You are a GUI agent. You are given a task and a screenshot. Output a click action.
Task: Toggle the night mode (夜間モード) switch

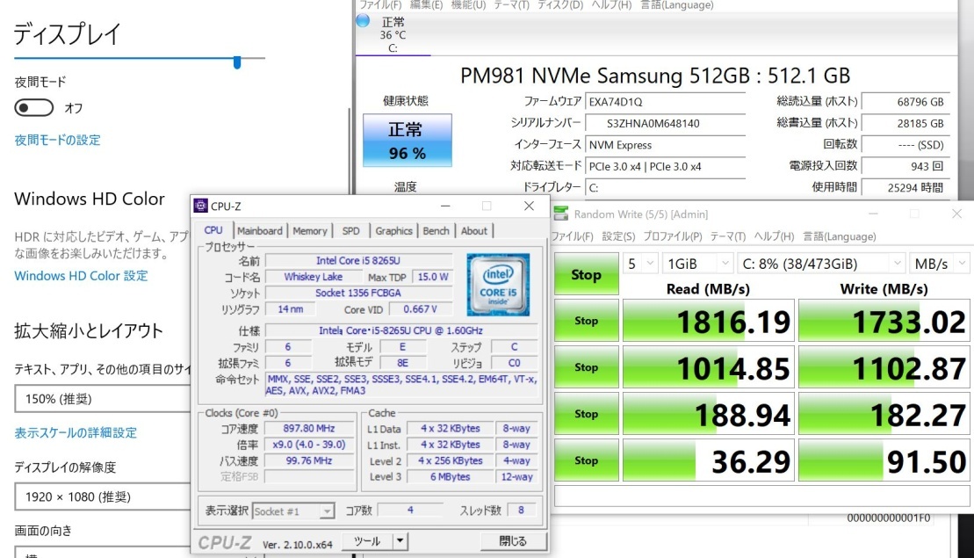(x=34, y=108)
